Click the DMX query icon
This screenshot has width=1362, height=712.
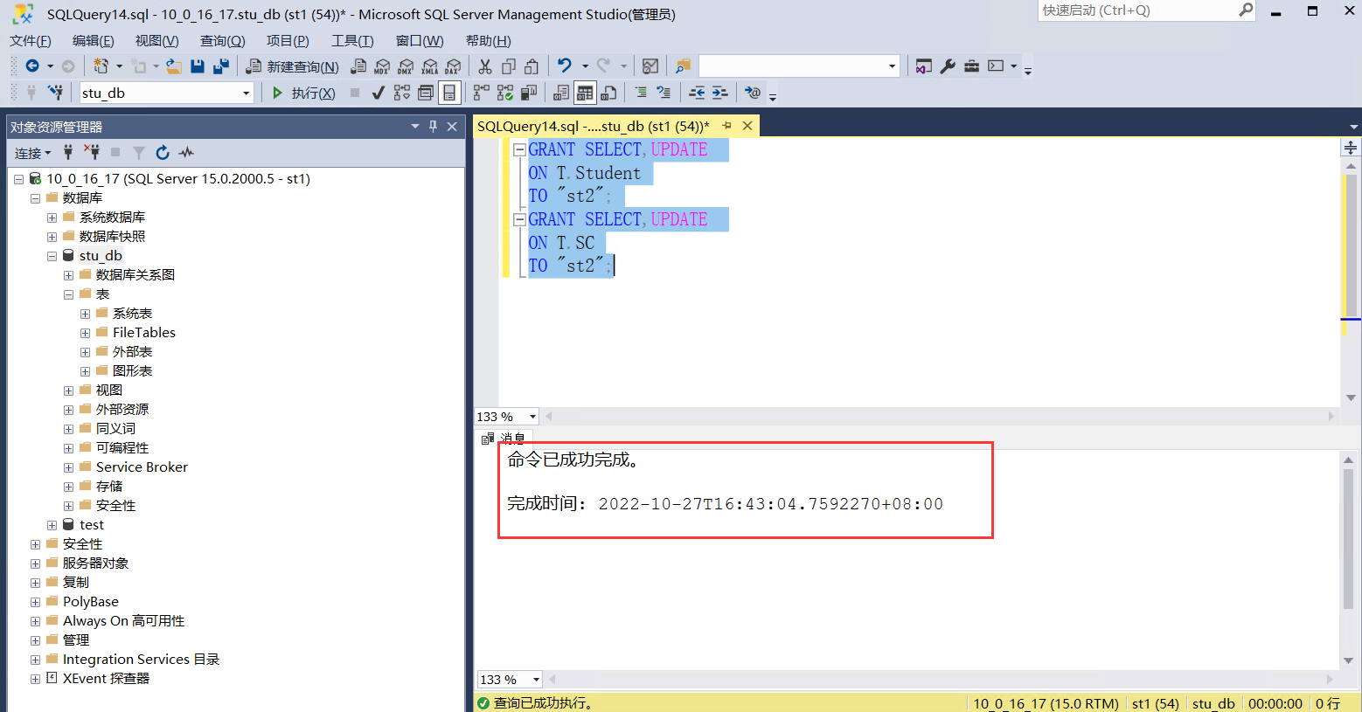(x=406, y=66)
